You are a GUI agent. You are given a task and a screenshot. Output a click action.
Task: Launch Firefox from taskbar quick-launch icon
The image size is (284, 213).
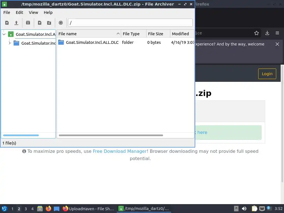pos(48,209)
